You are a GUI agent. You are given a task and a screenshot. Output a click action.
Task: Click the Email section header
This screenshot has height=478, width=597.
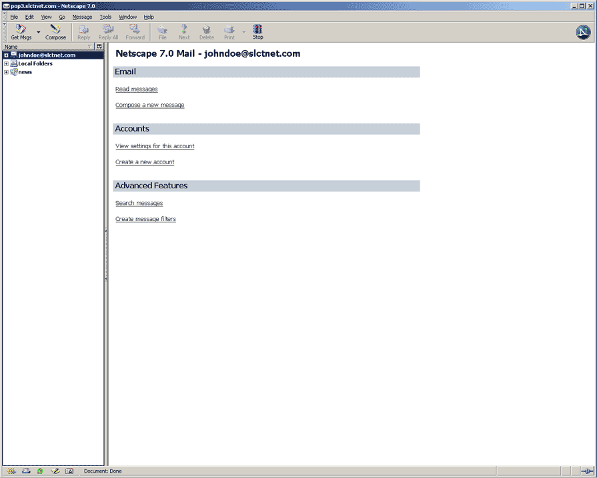tap(267, 72)
